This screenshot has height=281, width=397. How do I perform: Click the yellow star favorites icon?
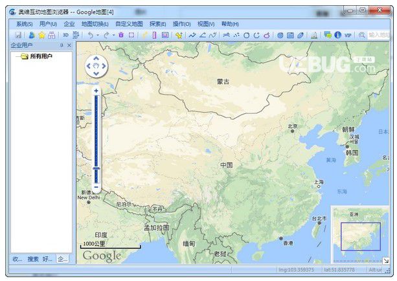coord(42,35)
